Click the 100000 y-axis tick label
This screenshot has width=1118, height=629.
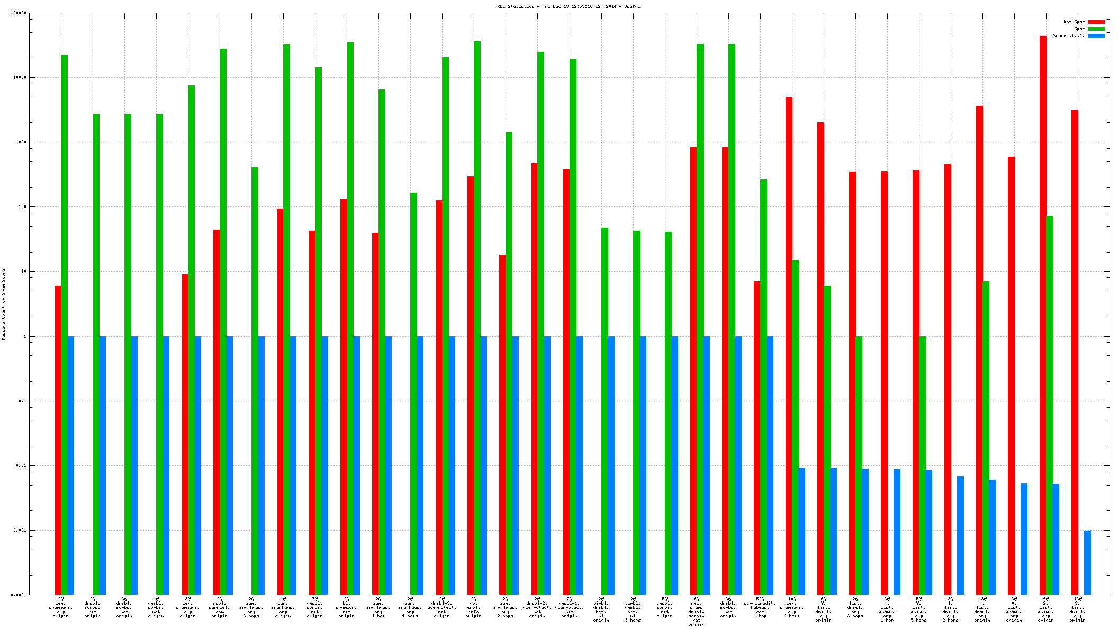[18, 13]
